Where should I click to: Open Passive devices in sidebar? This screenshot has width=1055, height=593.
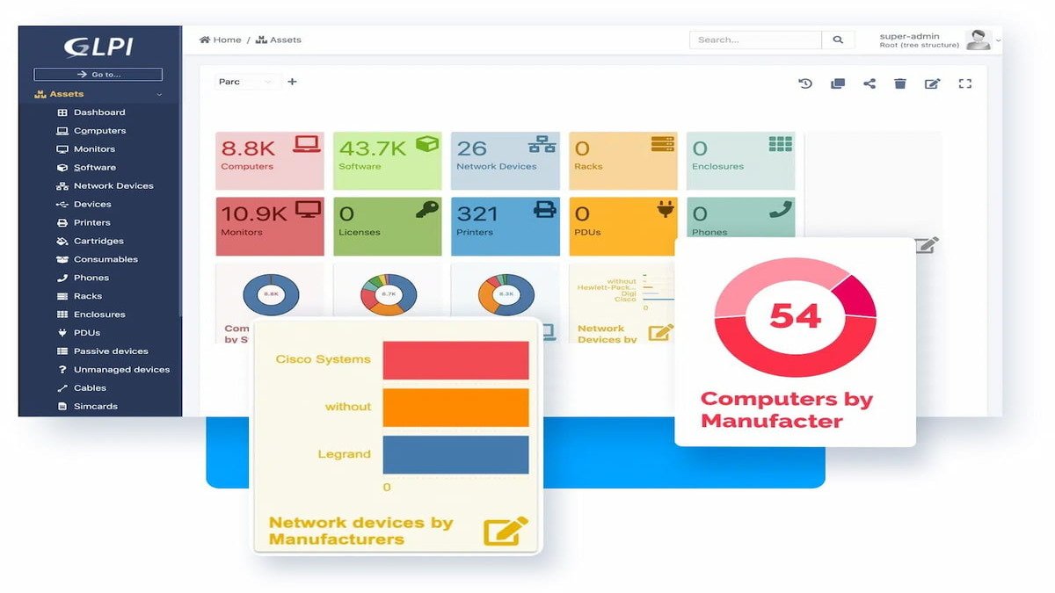point(111,351)
